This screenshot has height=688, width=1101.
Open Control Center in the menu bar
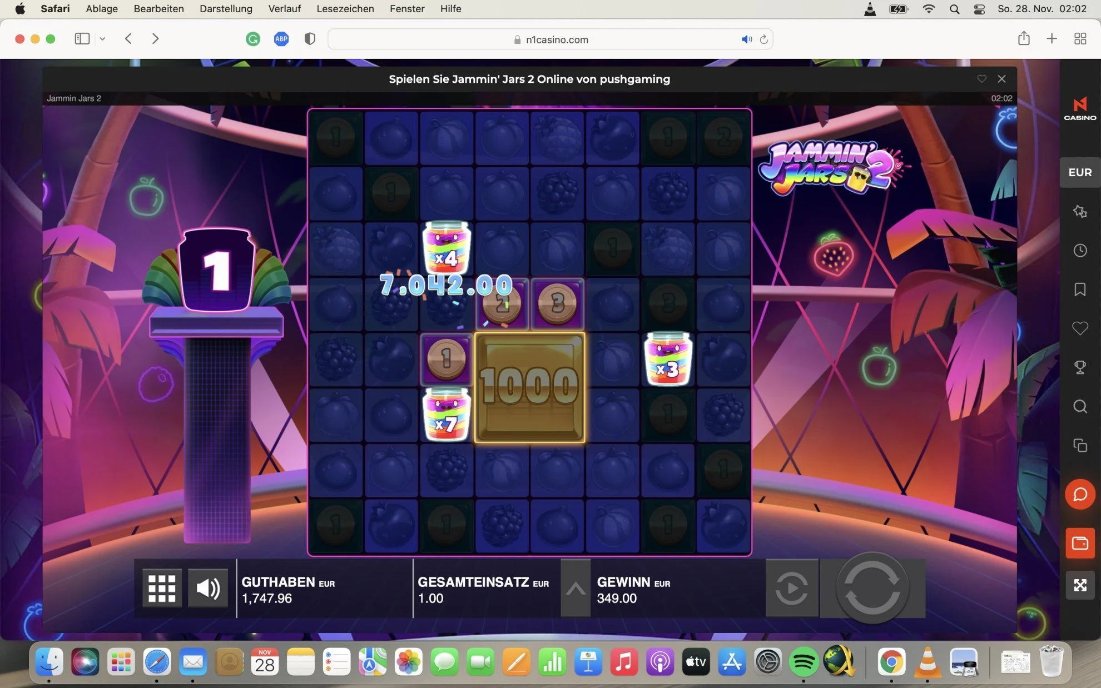(980, 9)
